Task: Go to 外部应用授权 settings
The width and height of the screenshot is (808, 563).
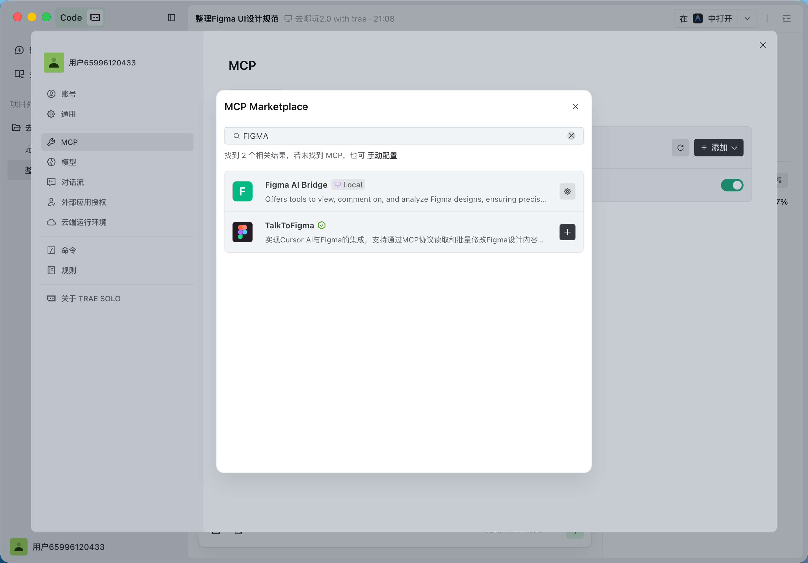Action: (84, 202)
